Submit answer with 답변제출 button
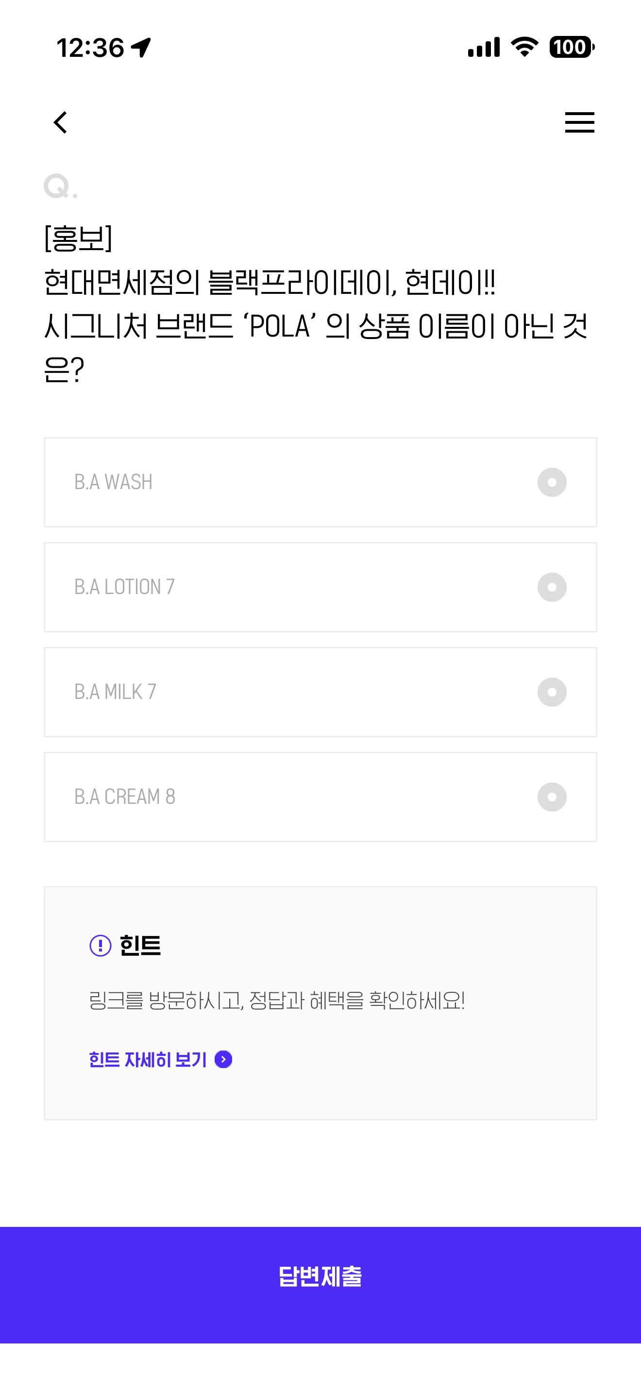Image resolution: width=641 pixels, height=1393 pixels. coord(320,1285)
